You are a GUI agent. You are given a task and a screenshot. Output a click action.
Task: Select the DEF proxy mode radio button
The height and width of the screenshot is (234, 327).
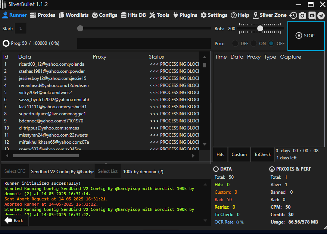pyautogui.click(x=235, y=43)
